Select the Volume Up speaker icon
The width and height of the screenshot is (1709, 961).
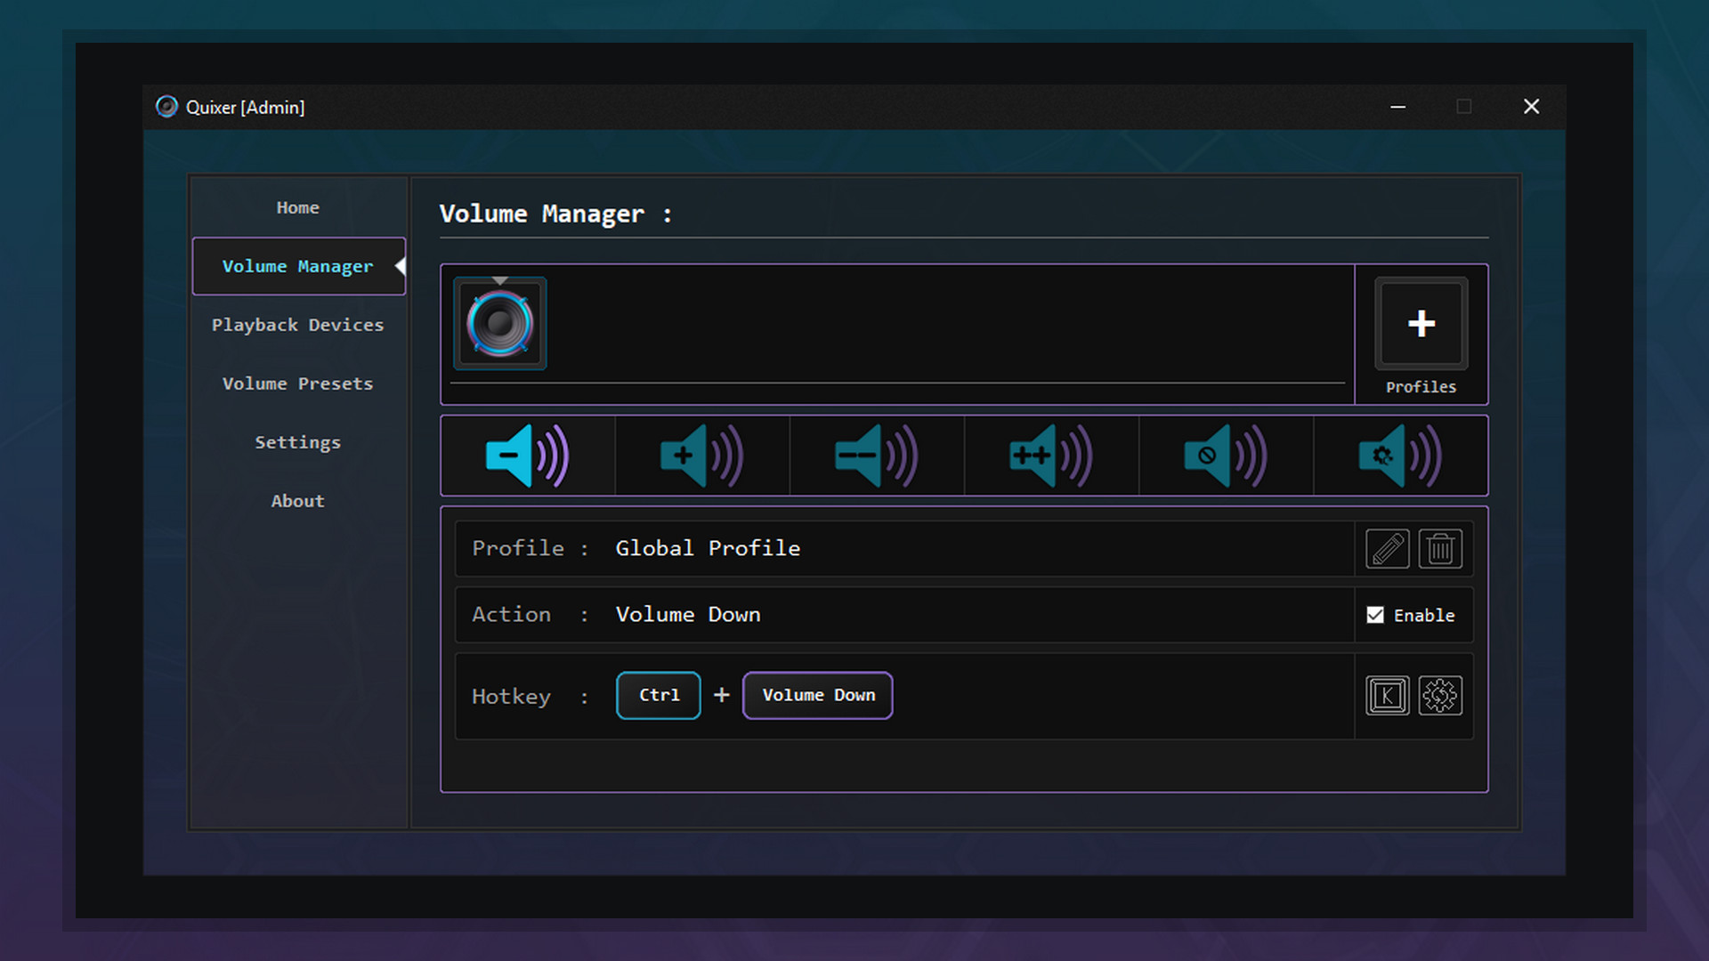pos(701,455)
